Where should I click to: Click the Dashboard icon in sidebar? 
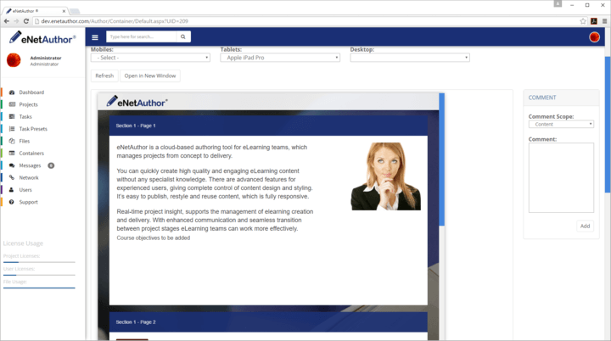tap(12, 92)
